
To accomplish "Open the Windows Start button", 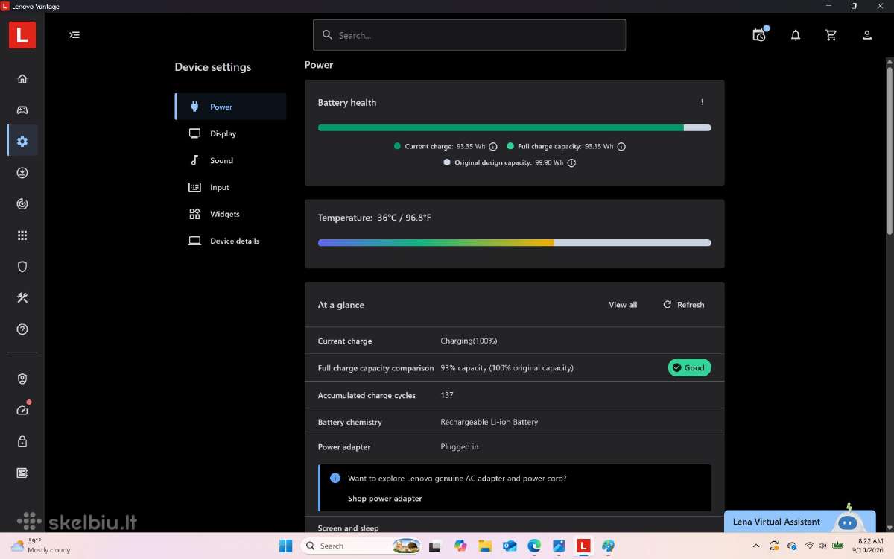I will click(286, 546).
